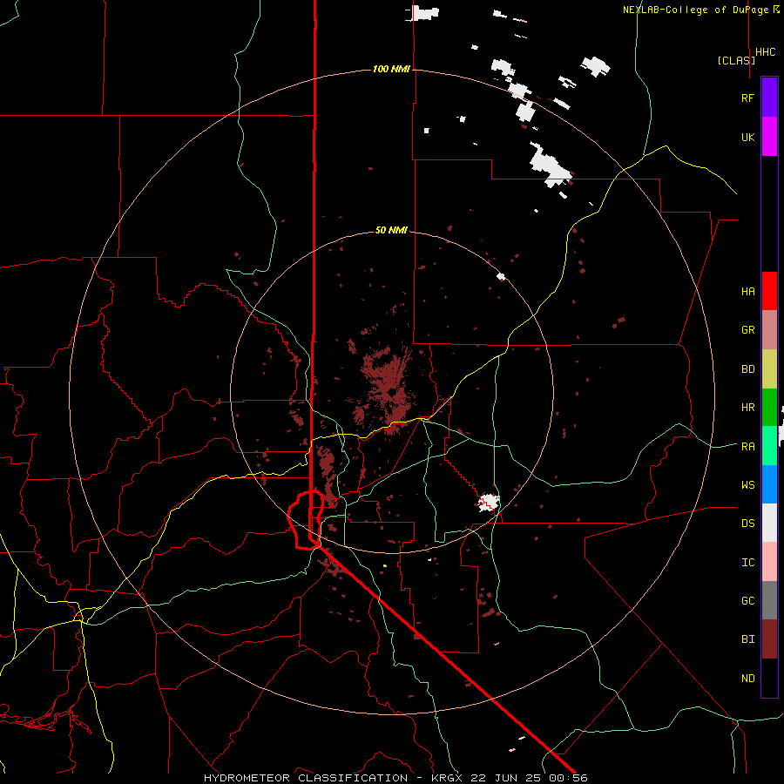Click the RA legend label
Screen dimensions: 784x784
[x=748, y=447]
